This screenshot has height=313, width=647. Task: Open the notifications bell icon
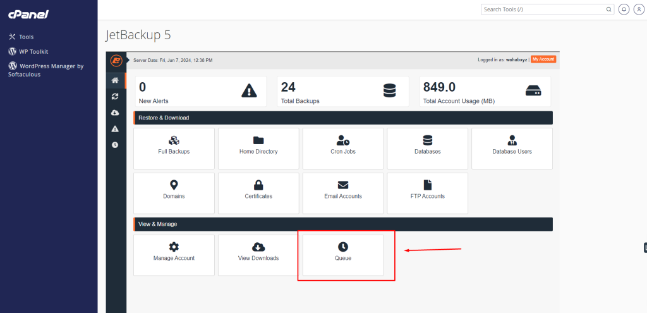tap(624, 9)
